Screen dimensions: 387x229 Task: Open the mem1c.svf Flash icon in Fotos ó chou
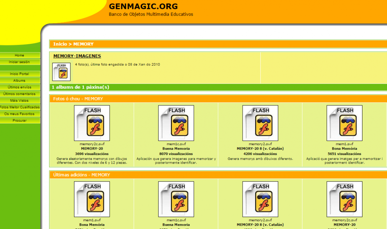click(x=176, y=123)
